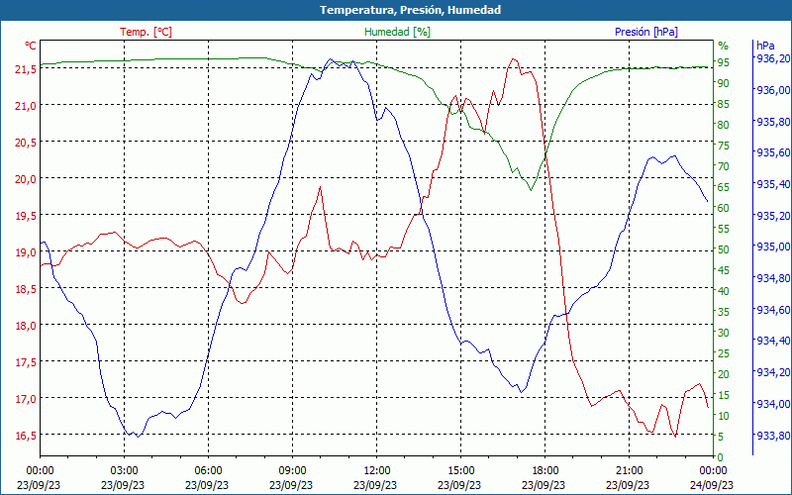Image resolution: width=792 pixels, height=495 pixels.
Task: Click temperature axis value 19,0
Action: tap(26, 252)
